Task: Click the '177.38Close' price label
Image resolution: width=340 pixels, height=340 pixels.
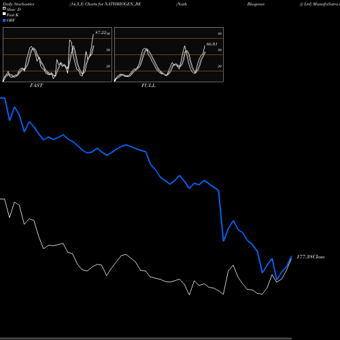Action: click(311, 257)
